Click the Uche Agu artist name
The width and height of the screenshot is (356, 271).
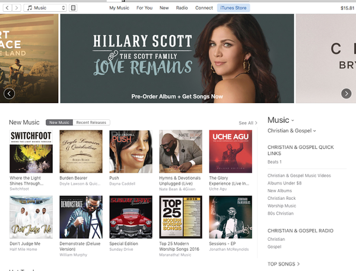coord(218,189)
